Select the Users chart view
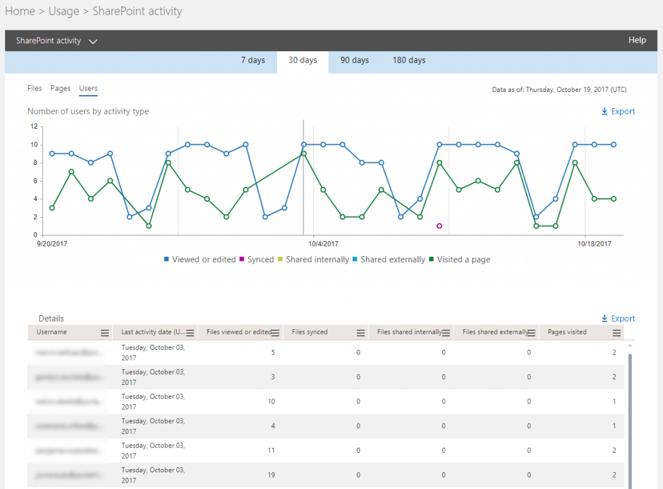The height and width of the screenshot is (489, 663). pyautogui.click(x=88, y=88)
